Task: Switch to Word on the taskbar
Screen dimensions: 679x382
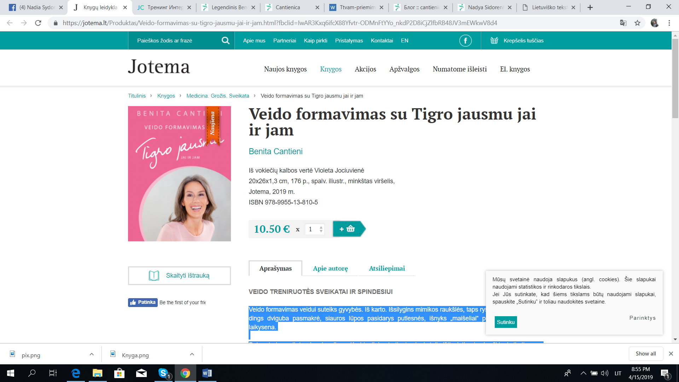Action: 207,373
